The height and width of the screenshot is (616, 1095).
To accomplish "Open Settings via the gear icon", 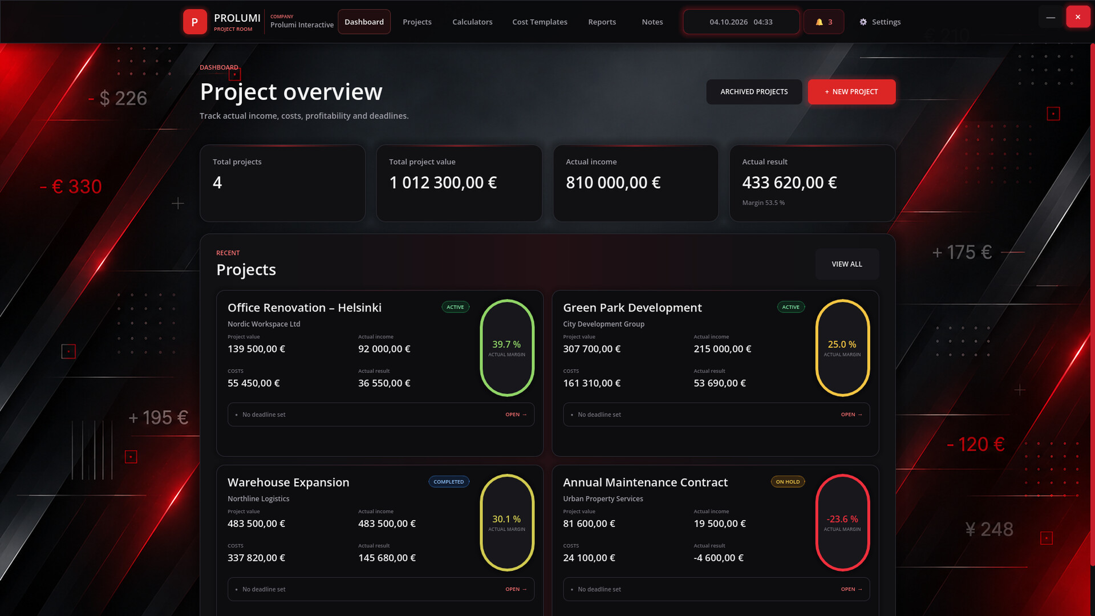I will click(863, 22).
